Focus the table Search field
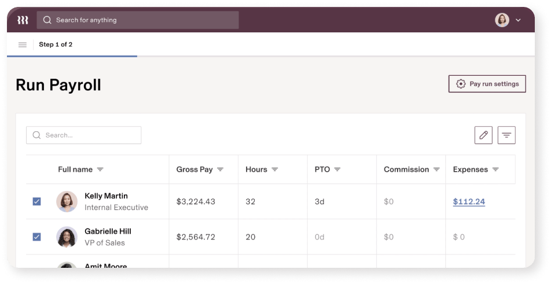 [83, 135]
